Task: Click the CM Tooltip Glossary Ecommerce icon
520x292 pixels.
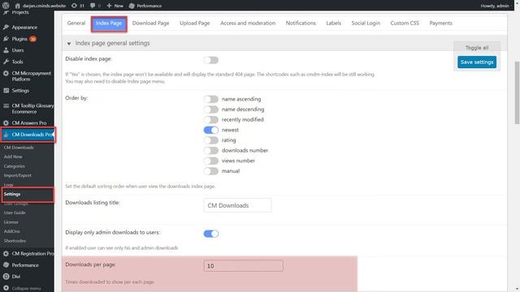Action: coord(6,105)
